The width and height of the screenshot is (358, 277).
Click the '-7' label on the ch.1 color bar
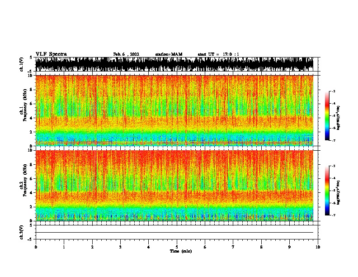point(334,140)
